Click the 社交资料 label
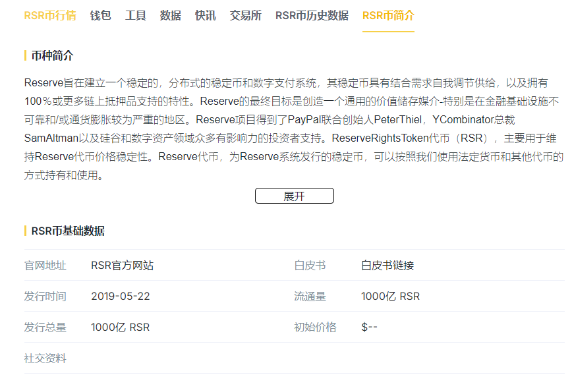 [x=45, y=359]
